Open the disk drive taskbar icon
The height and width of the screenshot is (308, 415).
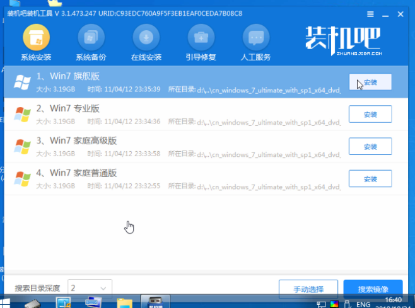[33, 304]
